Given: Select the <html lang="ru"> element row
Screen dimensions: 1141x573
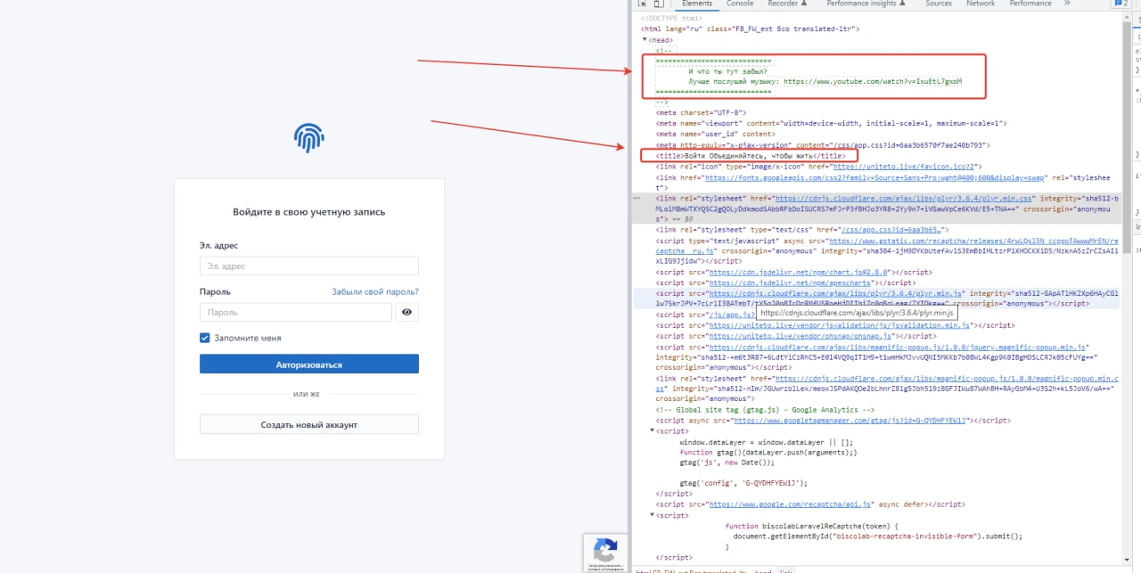Looking at the screenshot, I should [750, 29].
